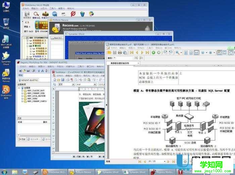Click previous page arrow in PDF status bar
Viewport: 235px width, 175px height.
pos(145,161)
